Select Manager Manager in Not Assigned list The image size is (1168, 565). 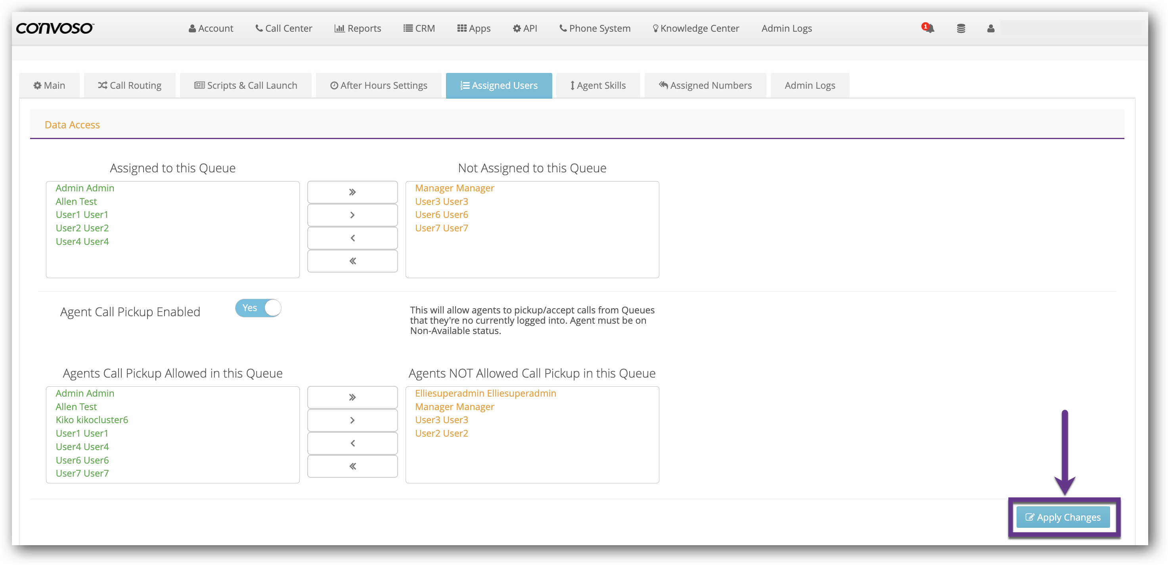454,188
